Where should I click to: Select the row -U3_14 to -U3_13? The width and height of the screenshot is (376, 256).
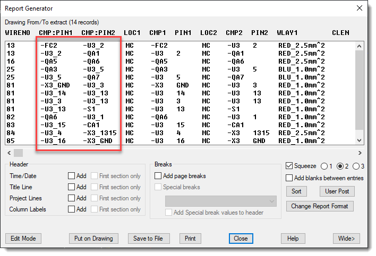pyautogui.click(x=180, y=93)
